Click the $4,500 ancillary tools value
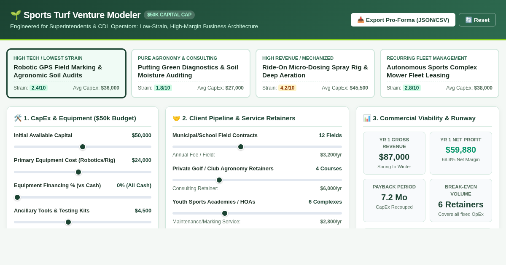Screen dimensions: 506x265 point(143,211)
